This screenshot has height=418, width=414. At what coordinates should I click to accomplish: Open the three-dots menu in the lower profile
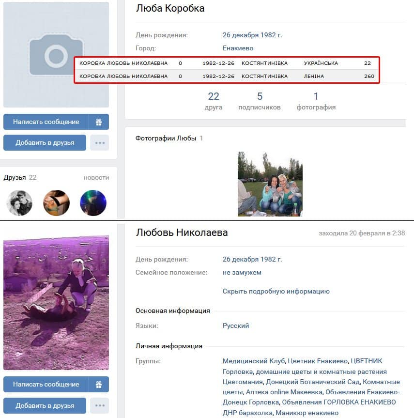pyautogui.click(x=100, y=405)
